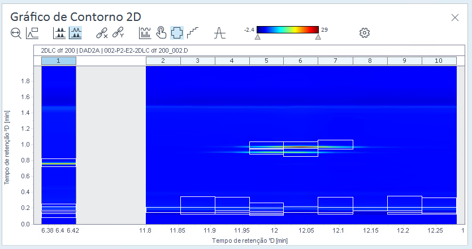
Task: Click the Gráfico de Contorno 2D title
Action: [76, 17]
